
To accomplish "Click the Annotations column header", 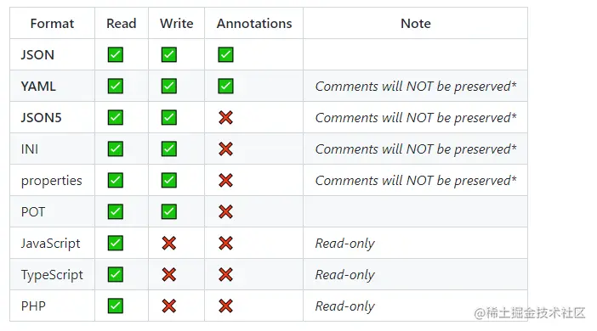I will (254, 24).
